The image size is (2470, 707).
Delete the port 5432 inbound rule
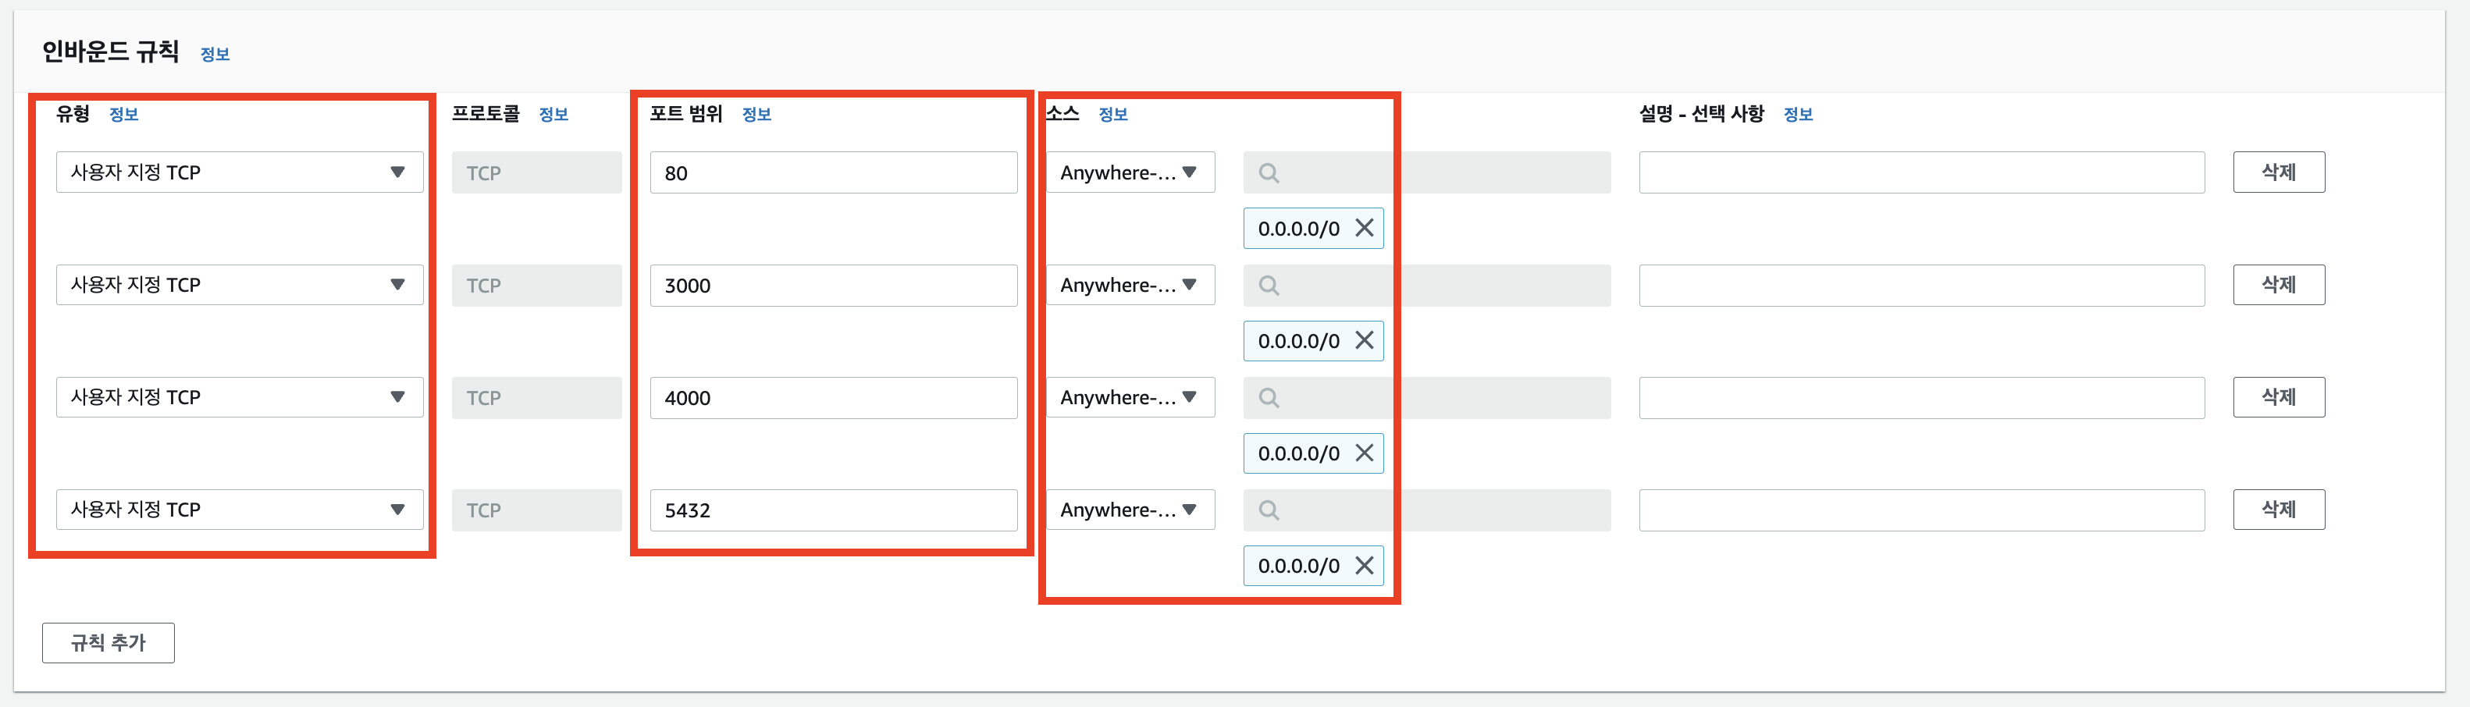(2278, 510)
